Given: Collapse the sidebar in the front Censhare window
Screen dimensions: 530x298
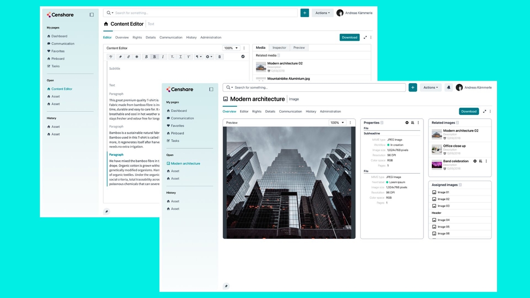Looking at the screenshot, I should [x=211, y=89].
